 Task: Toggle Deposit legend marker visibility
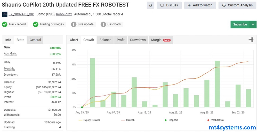point(171,120)
